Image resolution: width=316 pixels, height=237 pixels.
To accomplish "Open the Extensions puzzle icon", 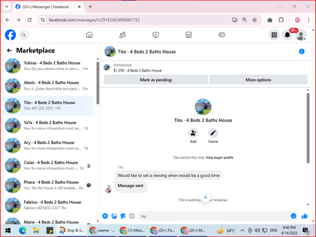I will click(281, 20).
